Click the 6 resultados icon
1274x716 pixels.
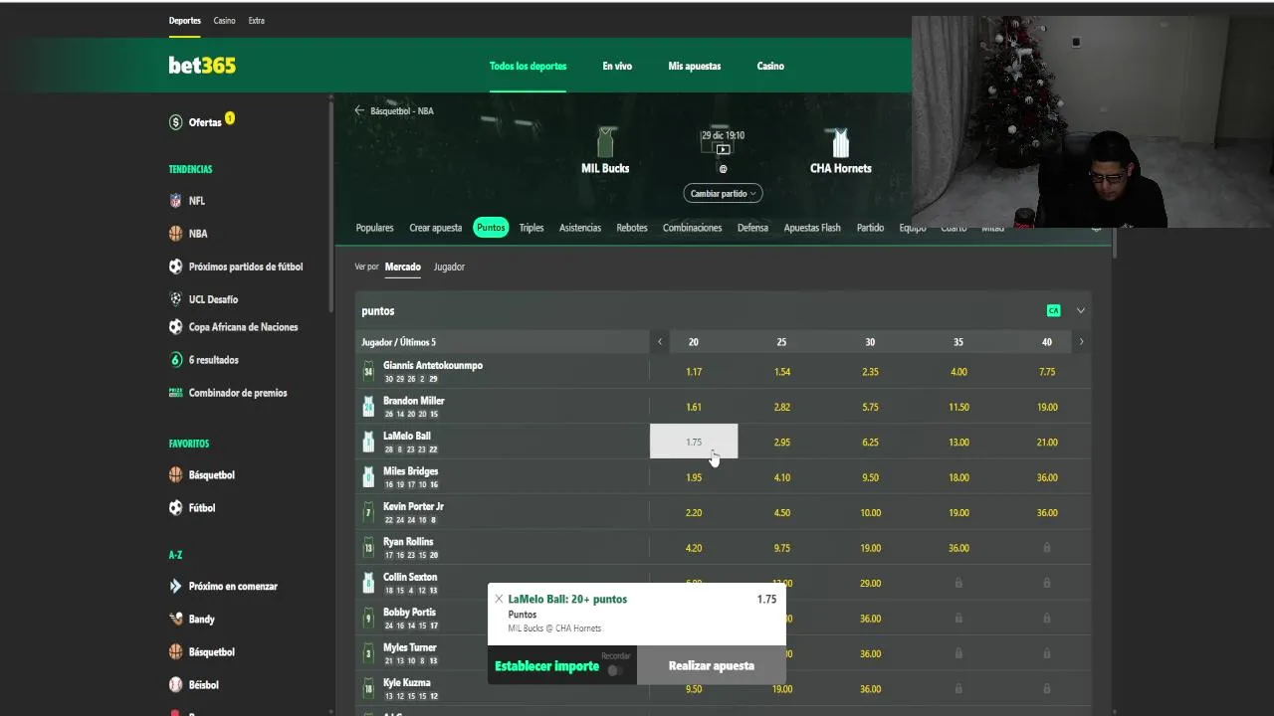(x=176, y=360)
